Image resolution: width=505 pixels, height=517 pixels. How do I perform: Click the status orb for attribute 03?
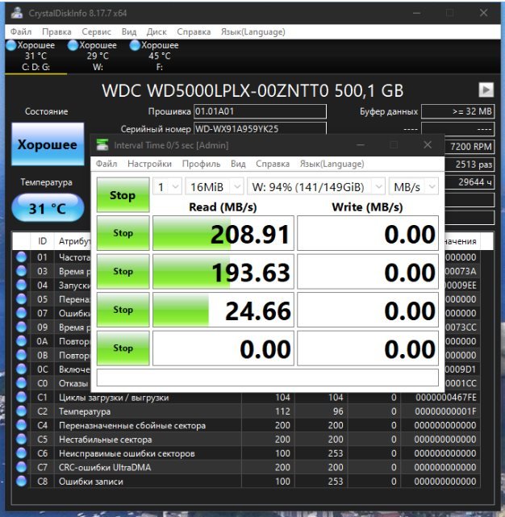[x=22, y=271]
